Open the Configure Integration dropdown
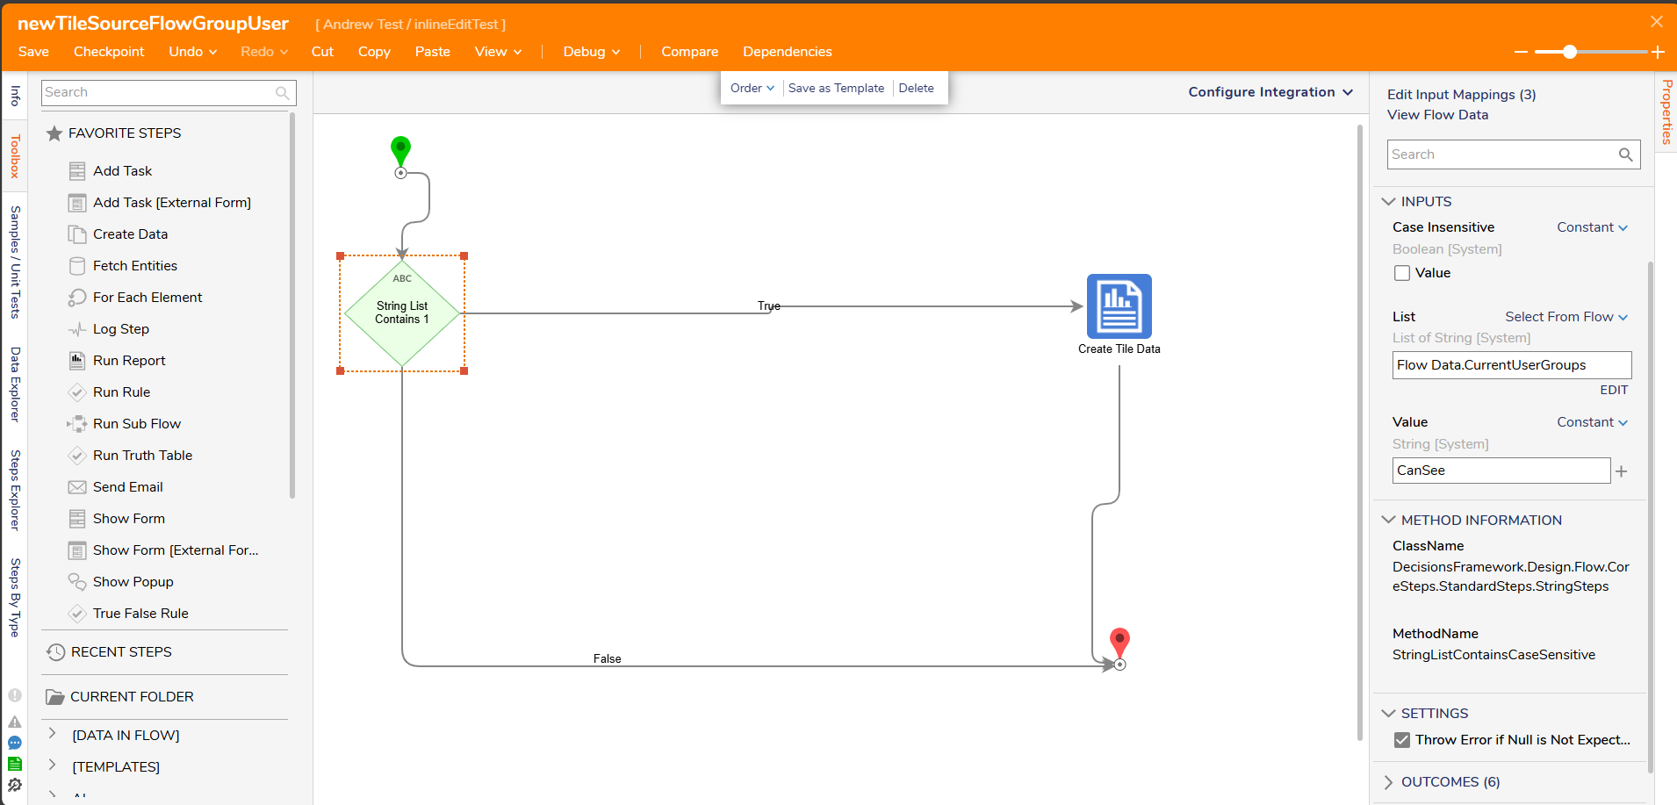Viewport: 1677px width, 805px height. point(1270,92)
